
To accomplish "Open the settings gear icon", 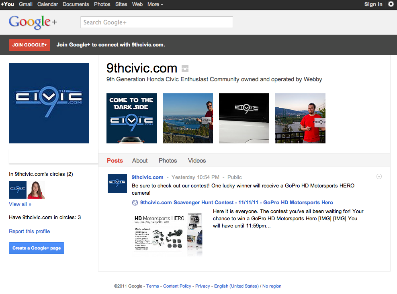I will pos(391,4).
